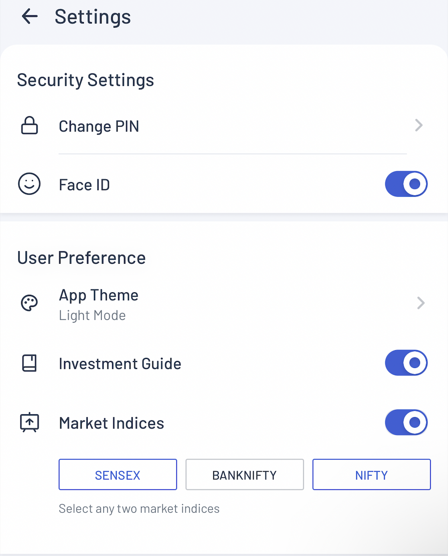Select the SENSEX index button
This screenshot has width=448, height=556.
(x=118, y=475)
